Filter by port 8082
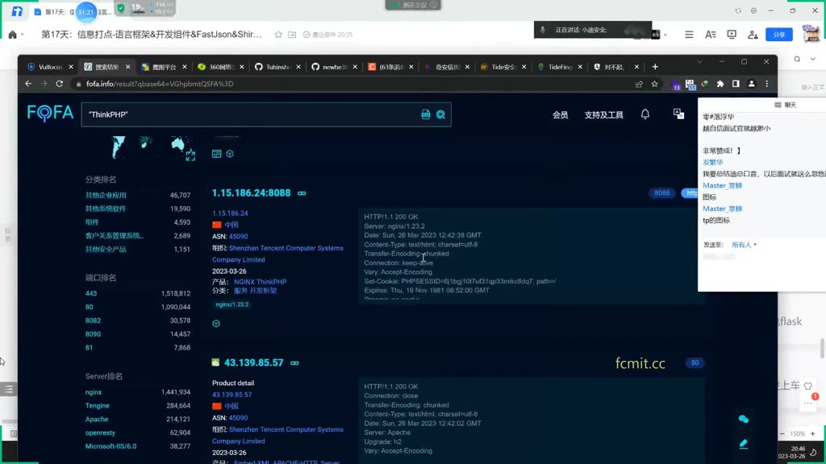The image size is (826, 464). point(93,321)
